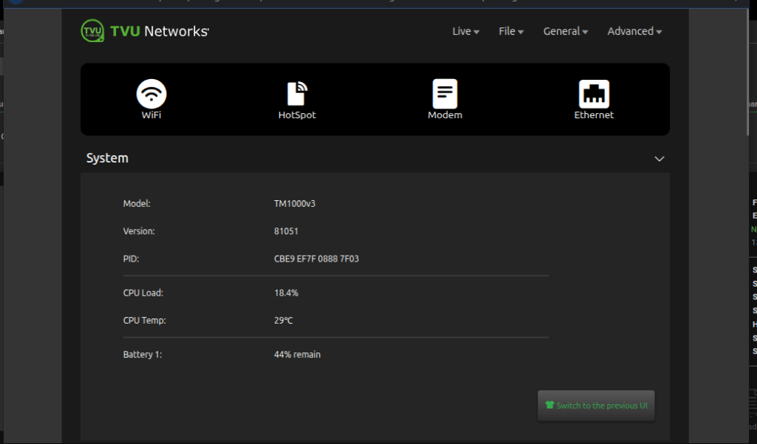757x444 pixels.
Task: Click the System section header
Action: click(x=106, y=158)
